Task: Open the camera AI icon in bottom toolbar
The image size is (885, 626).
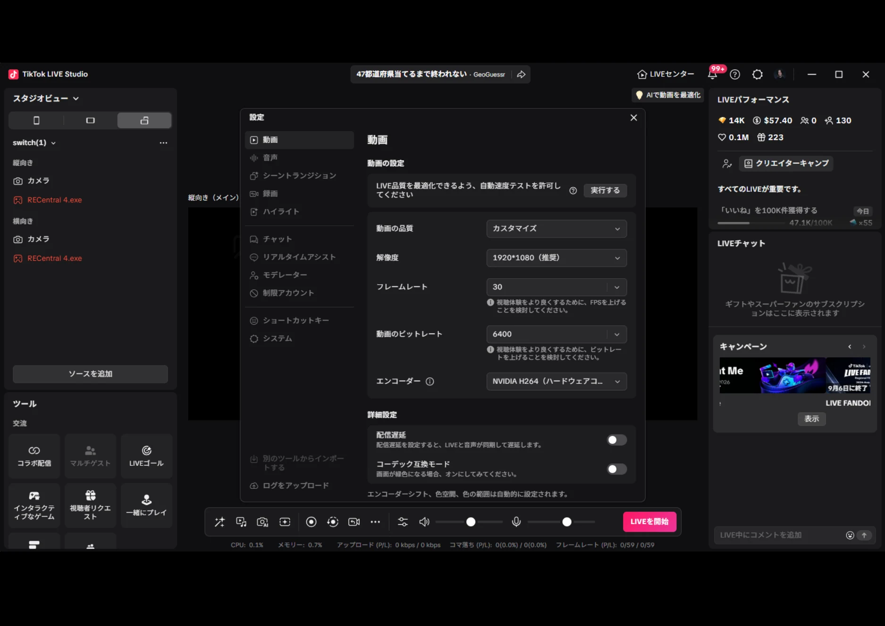Action: click(x=262, y=522)
